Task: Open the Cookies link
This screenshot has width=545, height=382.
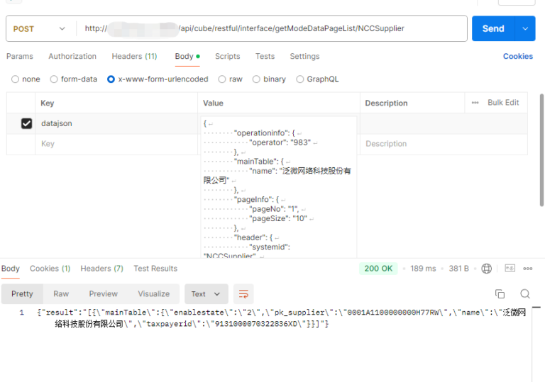Action: [517, 56]
